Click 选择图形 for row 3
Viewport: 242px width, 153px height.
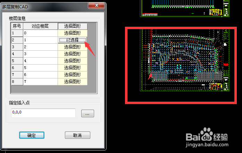(x=73, y=47)
